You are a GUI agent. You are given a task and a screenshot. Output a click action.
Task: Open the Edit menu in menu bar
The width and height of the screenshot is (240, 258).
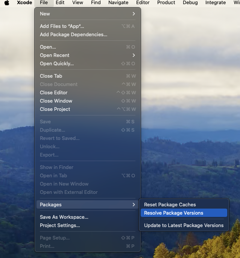tap(60, 3)
